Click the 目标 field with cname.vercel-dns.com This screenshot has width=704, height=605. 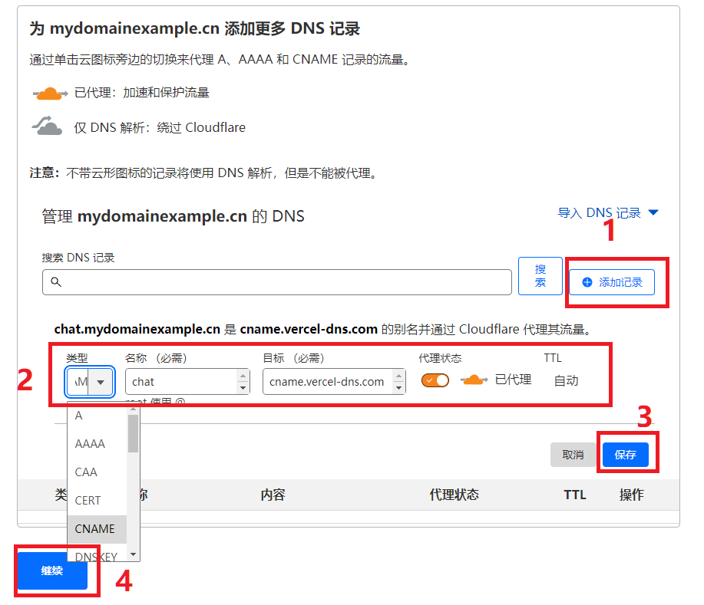click(326, 381)
